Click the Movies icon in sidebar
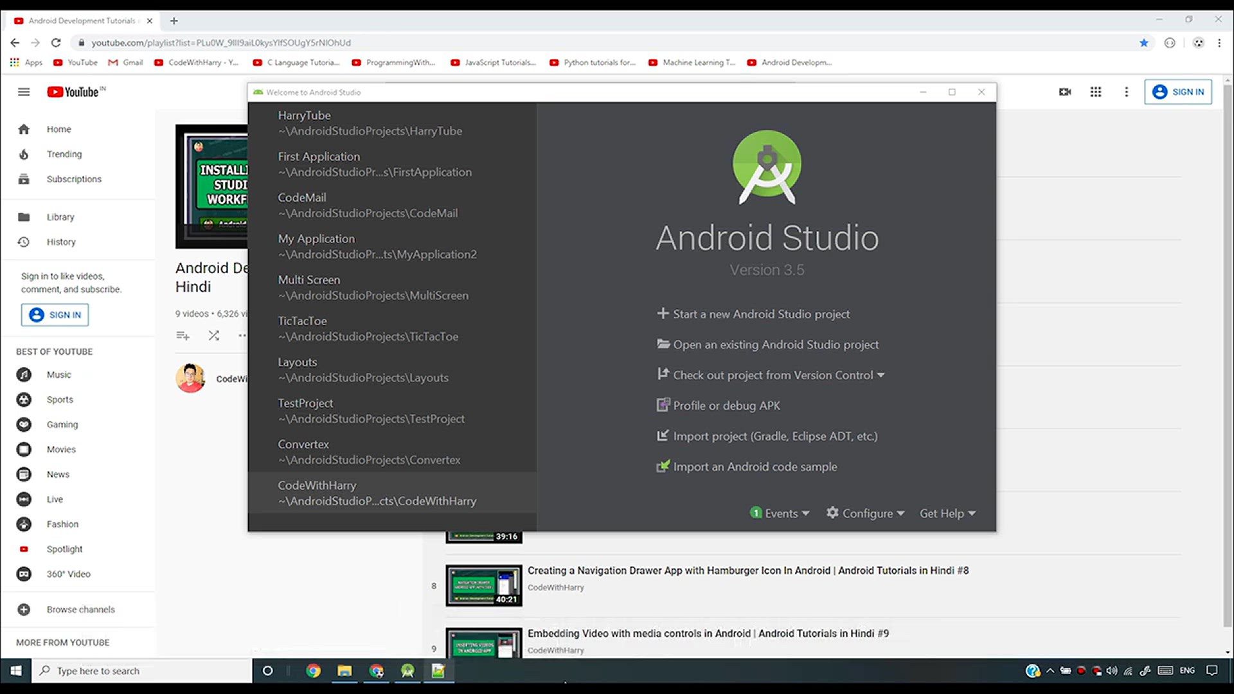Viewport: 1234px width, 694px height. click(24, 450)
